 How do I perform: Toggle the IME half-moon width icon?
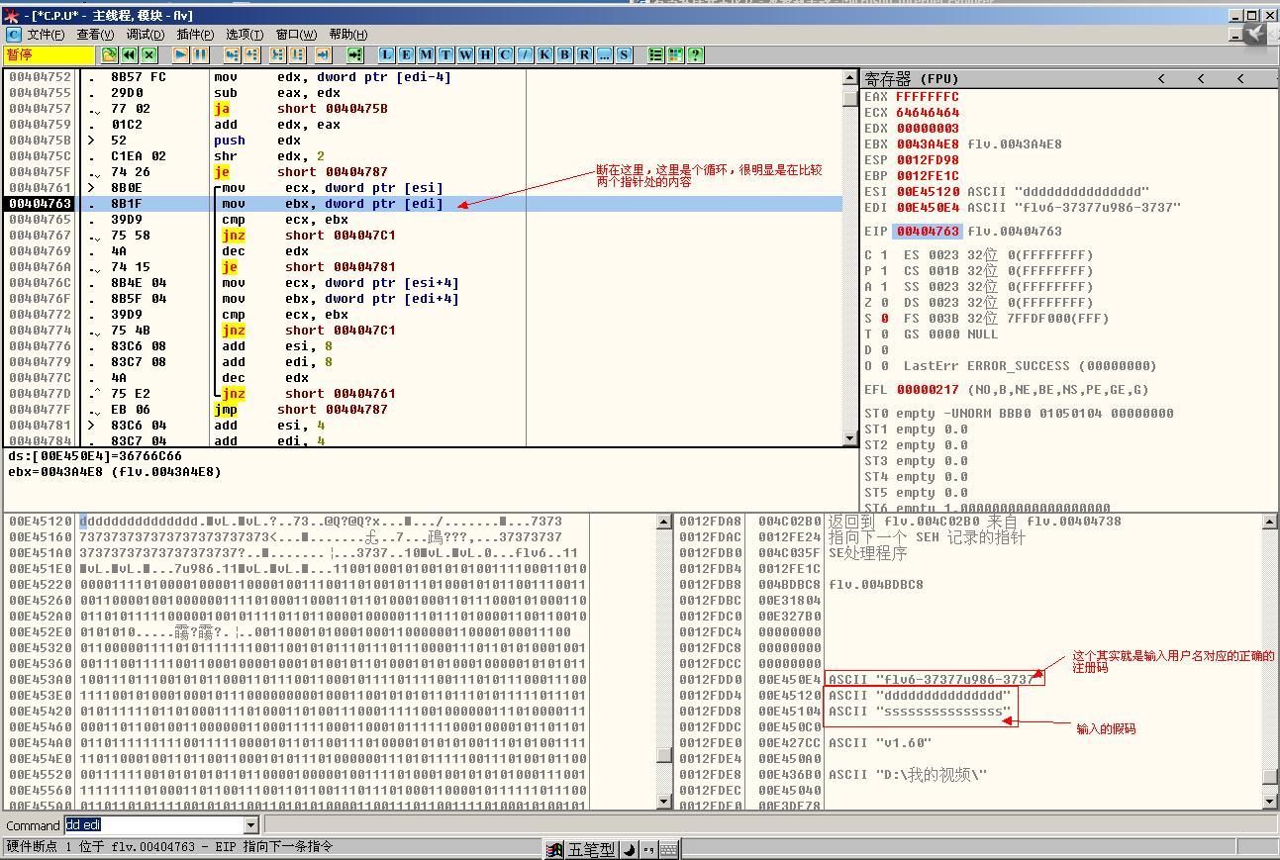pos(629,850)
